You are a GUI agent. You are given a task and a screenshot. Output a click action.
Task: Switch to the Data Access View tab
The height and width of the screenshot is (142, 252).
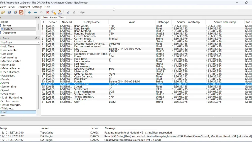click(53, 17)
